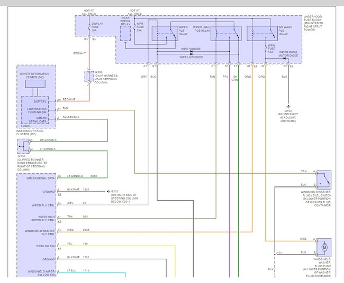Click the washer fluid level switch symbol
The height and width of the screenshot is (283, 344).
tap(323, 180)
